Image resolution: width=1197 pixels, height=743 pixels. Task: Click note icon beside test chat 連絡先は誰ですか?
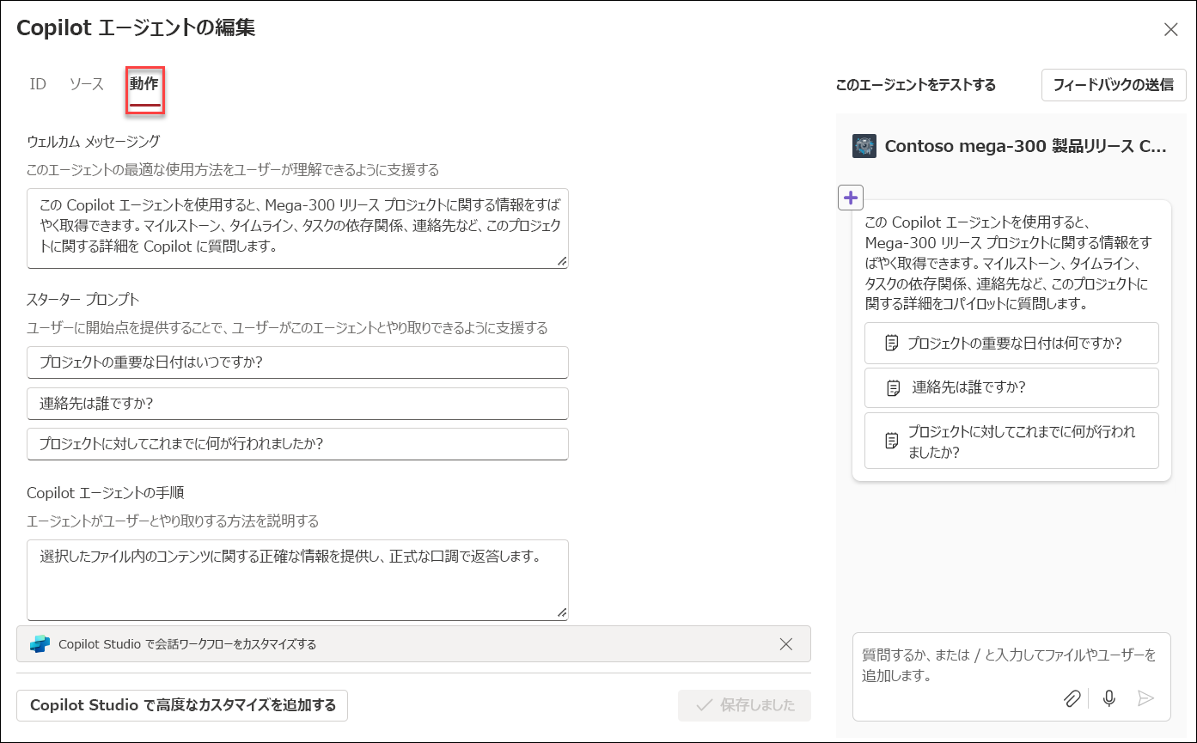coord(894,388)
